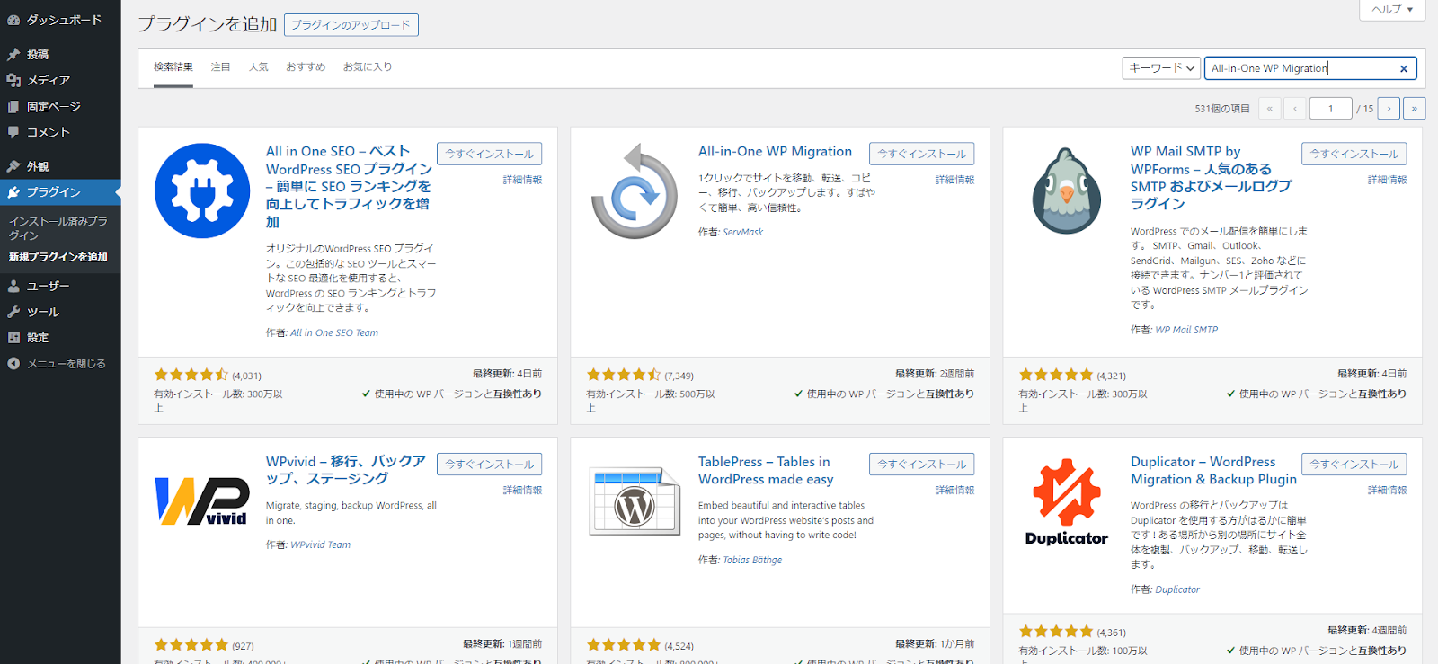Jump to last page double-arrow button
This screenshot has width=1438, height=664.
(1415, 109)
